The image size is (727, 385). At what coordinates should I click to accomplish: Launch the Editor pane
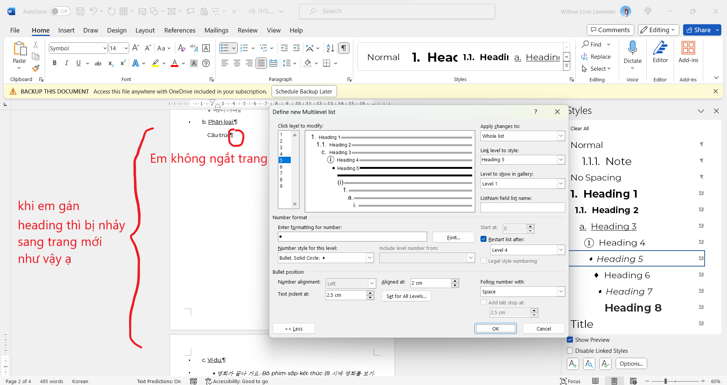(660, 53)
